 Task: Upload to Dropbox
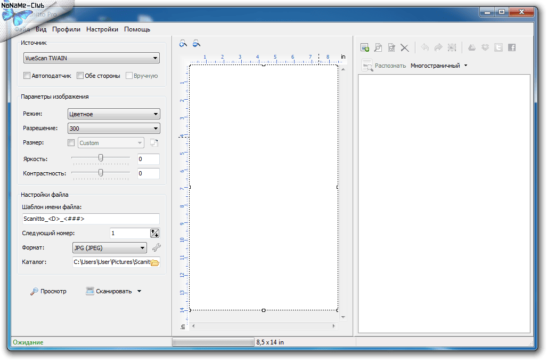(x=485, y=47)
